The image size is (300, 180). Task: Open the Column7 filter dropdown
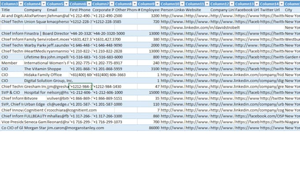tap(112, 4)
